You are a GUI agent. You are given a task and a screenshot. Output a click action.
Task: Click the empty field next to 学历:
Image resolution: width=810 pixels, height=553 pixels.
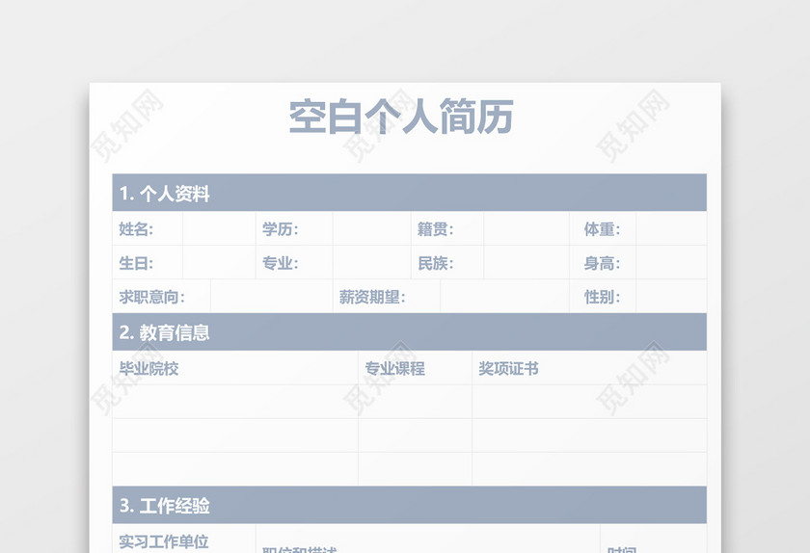[371, 228]
